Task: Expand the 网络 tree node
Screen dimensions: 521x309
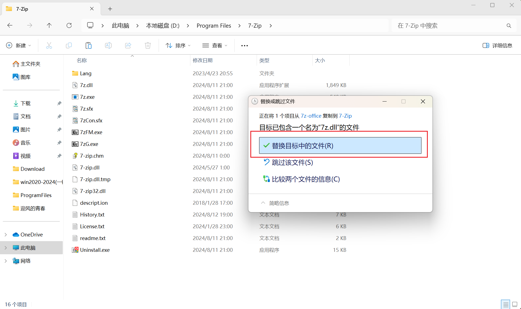Action: [6, 261]
